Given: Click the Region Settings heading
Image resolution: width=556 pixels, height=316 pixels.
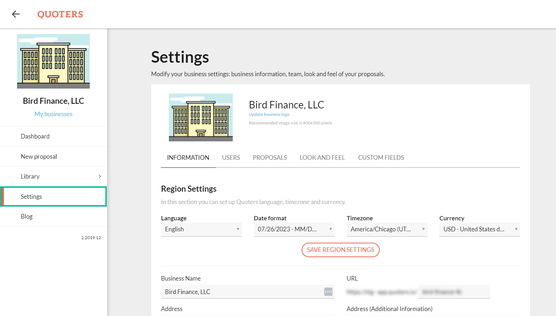Looking at the screenshot, I should coord(189,189).
